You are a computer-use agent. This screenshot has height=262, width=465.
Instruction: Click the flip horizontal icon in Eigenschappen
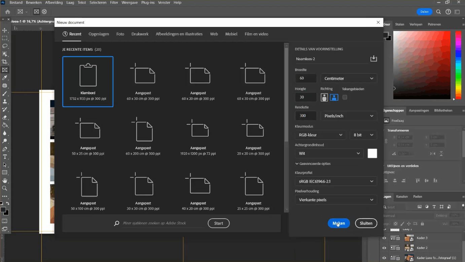(x=433, y=154)
